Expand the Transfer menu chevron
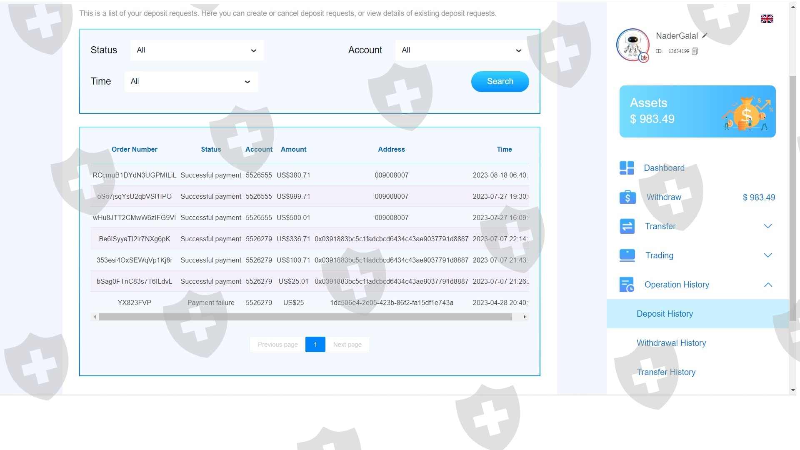The height and width of the screenshot is (450, 800). click(768, 226)
